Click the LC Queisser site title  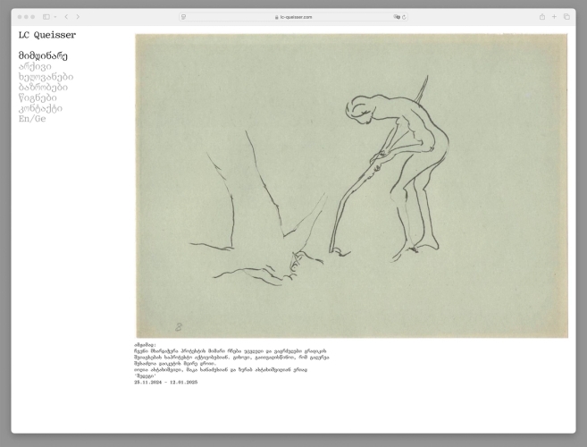(x=47, y=35)
